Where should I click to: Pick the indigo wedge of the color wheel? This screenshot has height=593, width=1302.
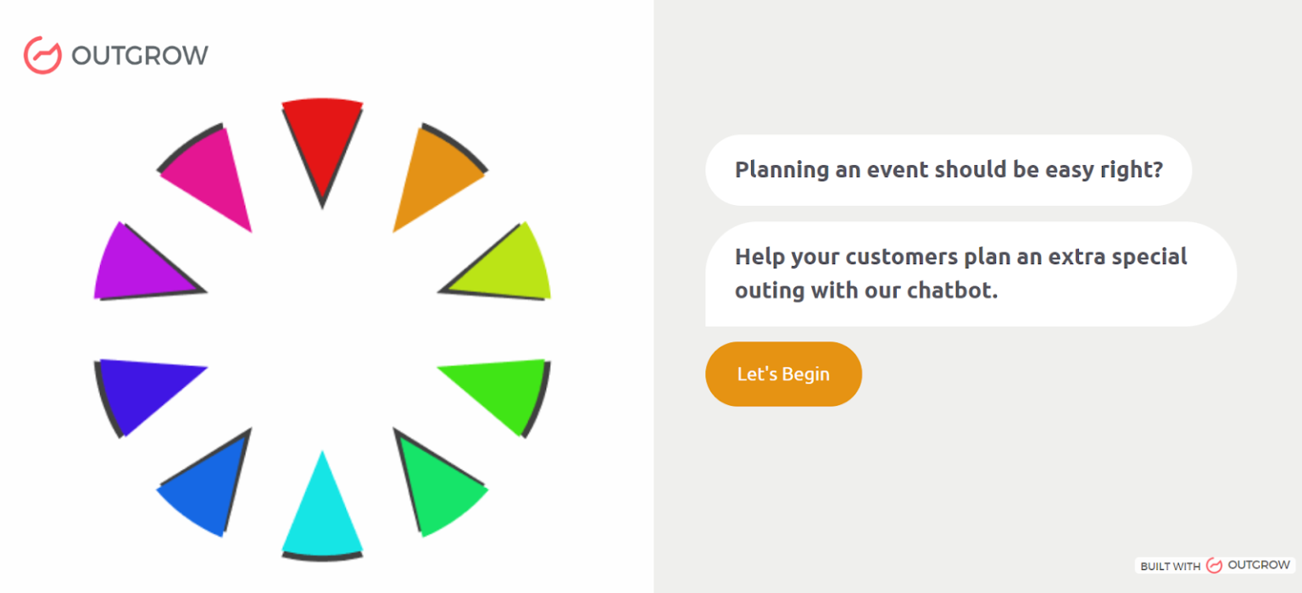(138, 388)
